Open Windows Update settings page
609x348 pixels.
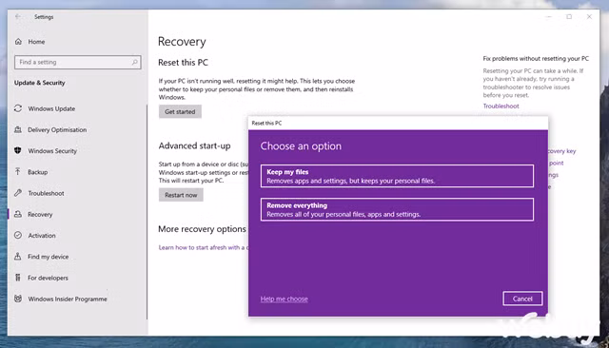(51, 109)
